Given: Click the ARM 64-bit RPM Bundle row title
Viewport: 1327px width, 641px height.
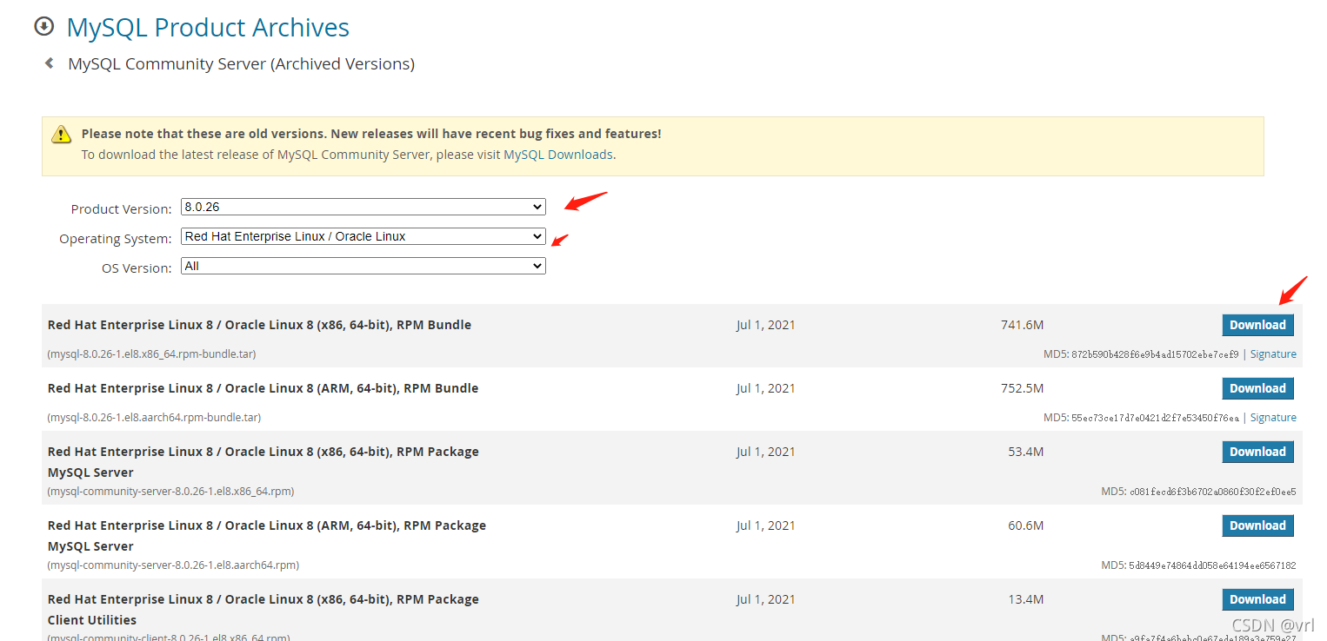Looking at the screenshot, I should tap(263, 388).
